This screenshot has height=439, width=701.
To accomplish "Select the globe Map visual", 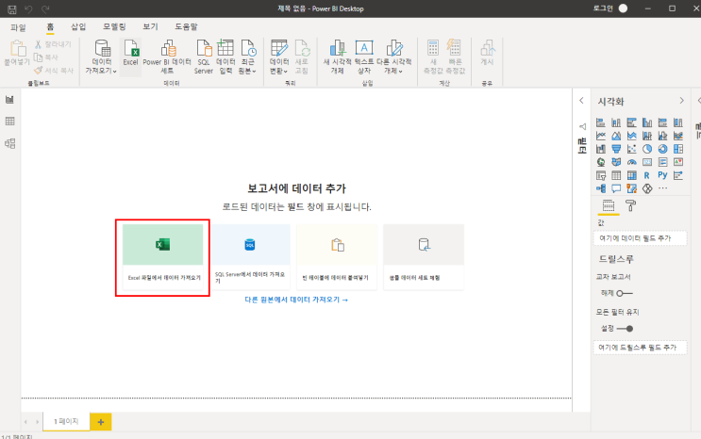I will coord(601,162).
